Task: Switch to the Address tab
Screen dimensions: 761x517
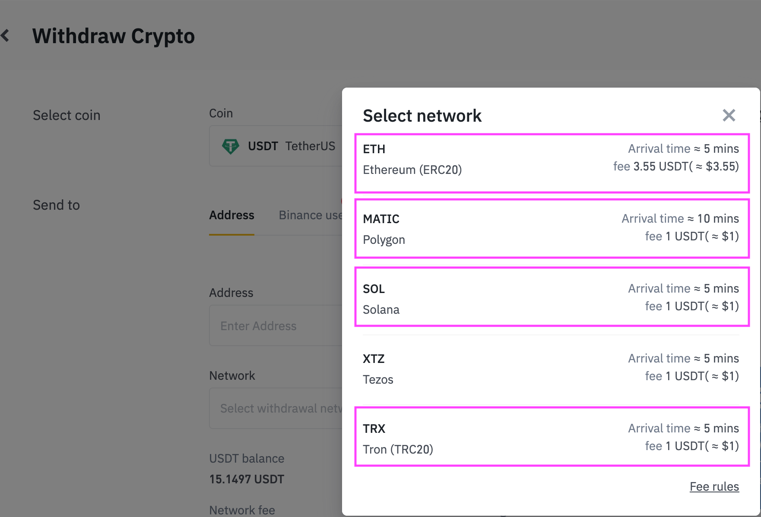Action: point(231,215)
